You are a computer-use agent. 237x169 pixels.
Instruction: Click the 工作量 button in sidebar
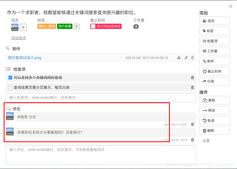[x=214, y=51]
